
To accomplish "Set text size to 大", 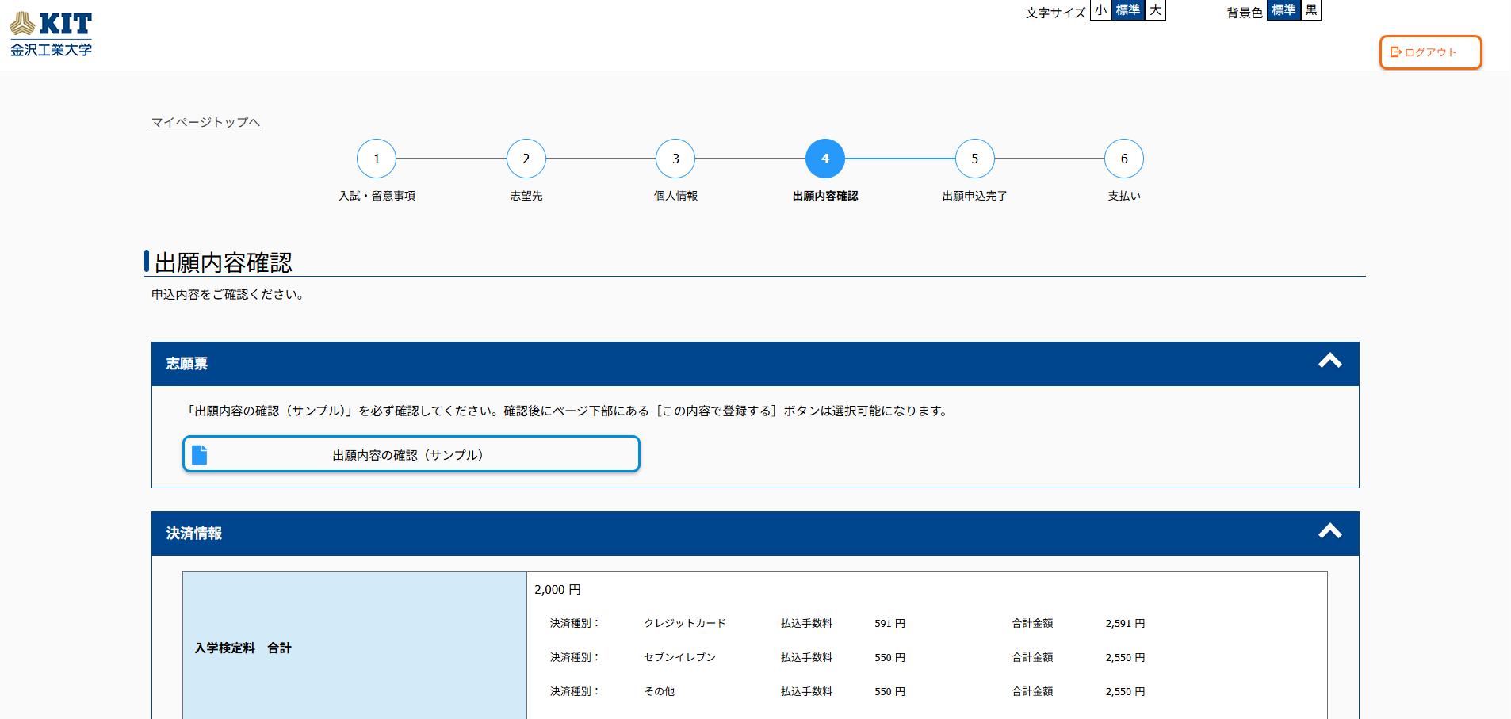I will click(x=1156, y=10).
